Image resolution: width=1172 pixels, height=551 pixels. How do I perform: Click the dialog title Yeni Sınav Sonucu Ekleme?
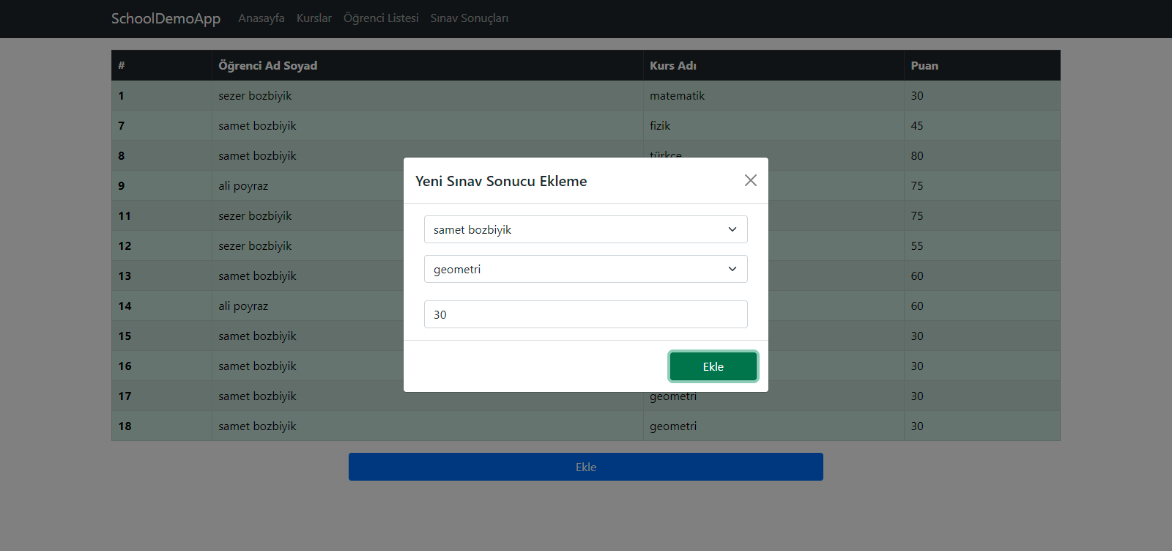pos(501,181)
